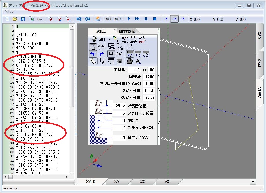Click the code editor scroll-down arrow

click(x=72, y=172)
